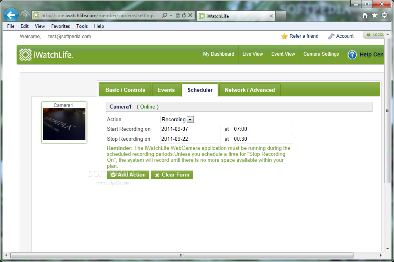This screenshot has height=262, width=394.
Task: Click the Stop Recording date field
Action: [190, 139]
